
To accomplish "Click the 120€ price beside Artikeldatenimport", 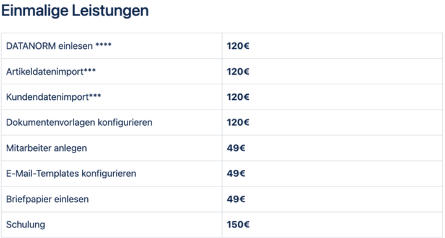I will click(238, 71).
